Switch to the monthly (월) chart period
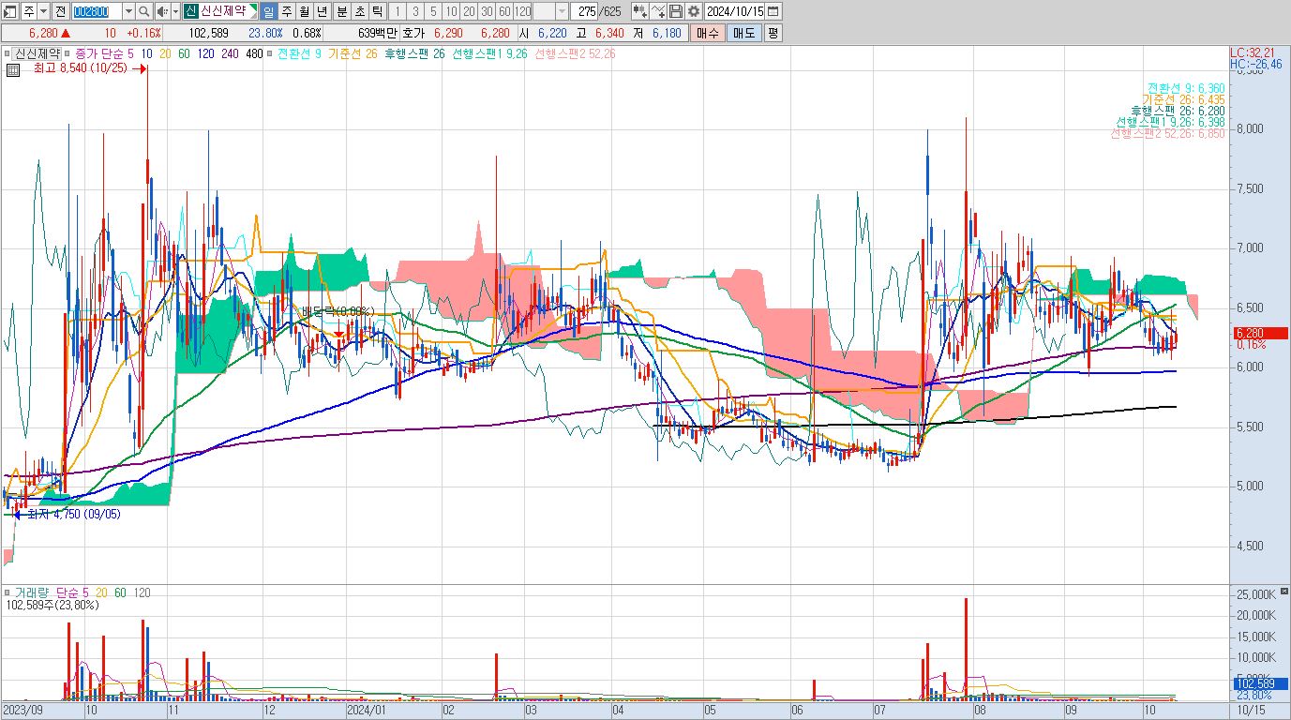 (304, 11)
